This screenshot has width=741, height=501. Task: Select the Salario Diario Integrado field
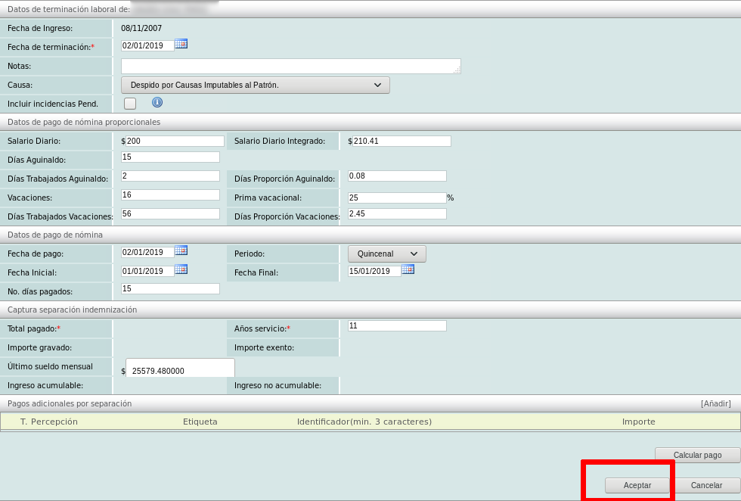(x=402, y=141)
